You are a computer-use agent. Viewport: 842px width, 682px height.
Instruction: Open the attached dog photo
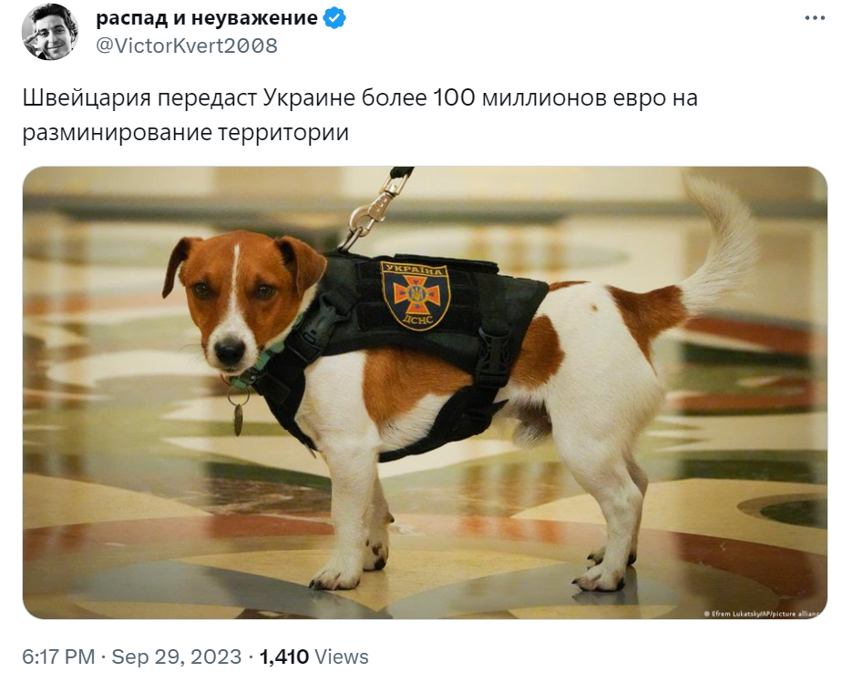[x=425, y=392]
